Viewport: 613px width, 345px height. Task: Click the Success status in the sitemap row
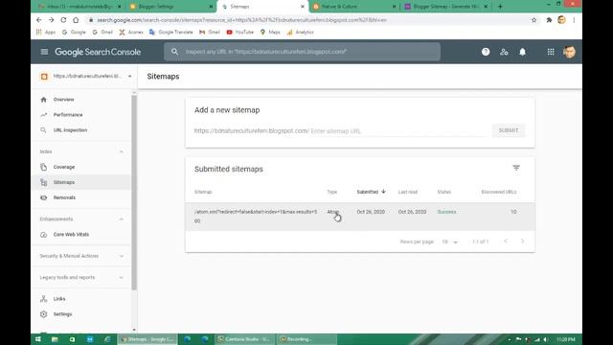(446, 212)
